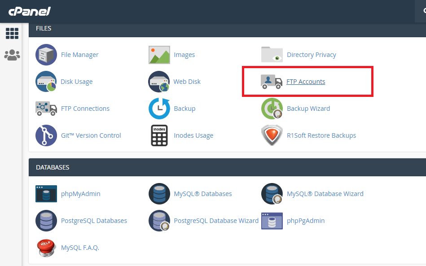Click the Backup Wizard link

pyautogui.click(x=308, y=108)
